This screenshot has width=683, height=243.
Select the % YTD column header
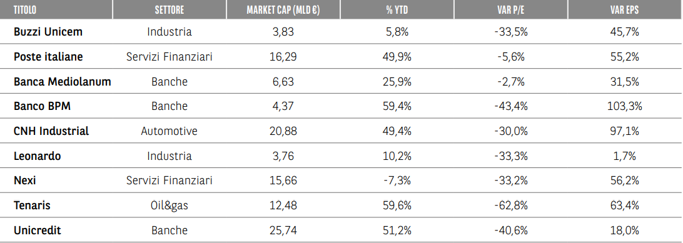pos(397,9)
